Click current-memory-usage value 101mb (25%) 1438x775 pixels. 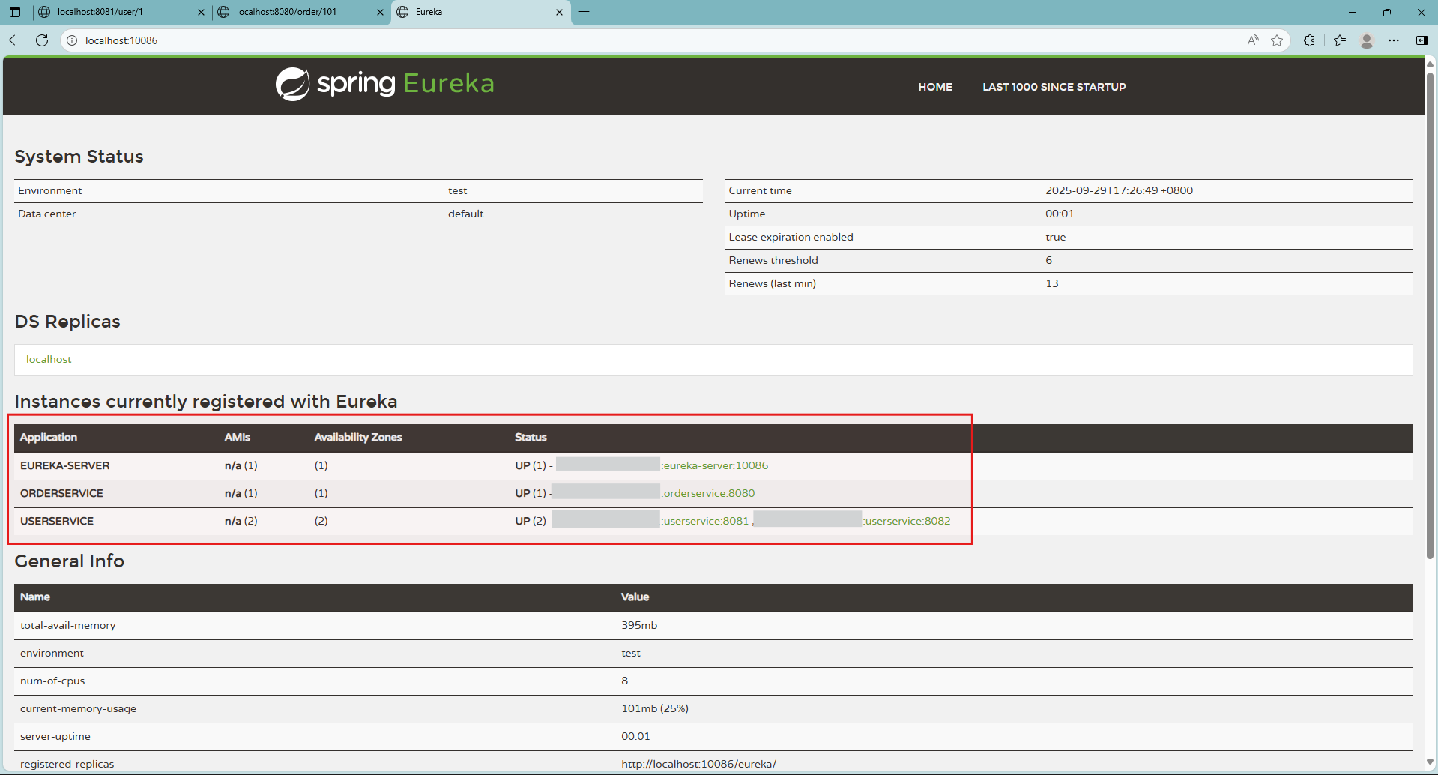click(x=655, y=708)
